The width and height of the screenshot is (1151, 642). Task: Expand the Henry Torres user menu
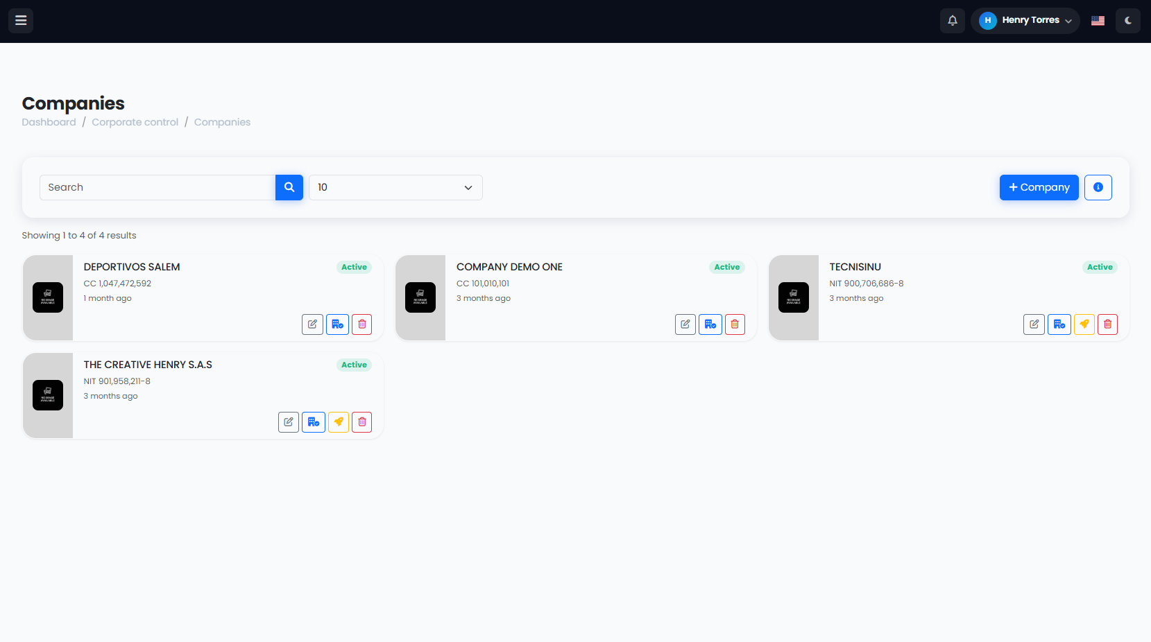point(1025,21)
